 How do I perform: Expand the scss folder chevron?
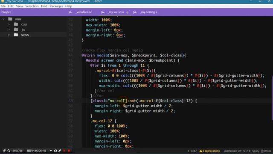(x=9, y=35)
